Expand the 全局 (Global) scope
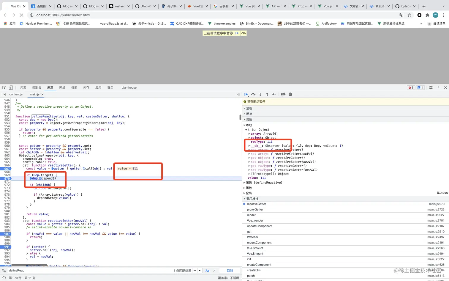 click(x=244, y=193)
